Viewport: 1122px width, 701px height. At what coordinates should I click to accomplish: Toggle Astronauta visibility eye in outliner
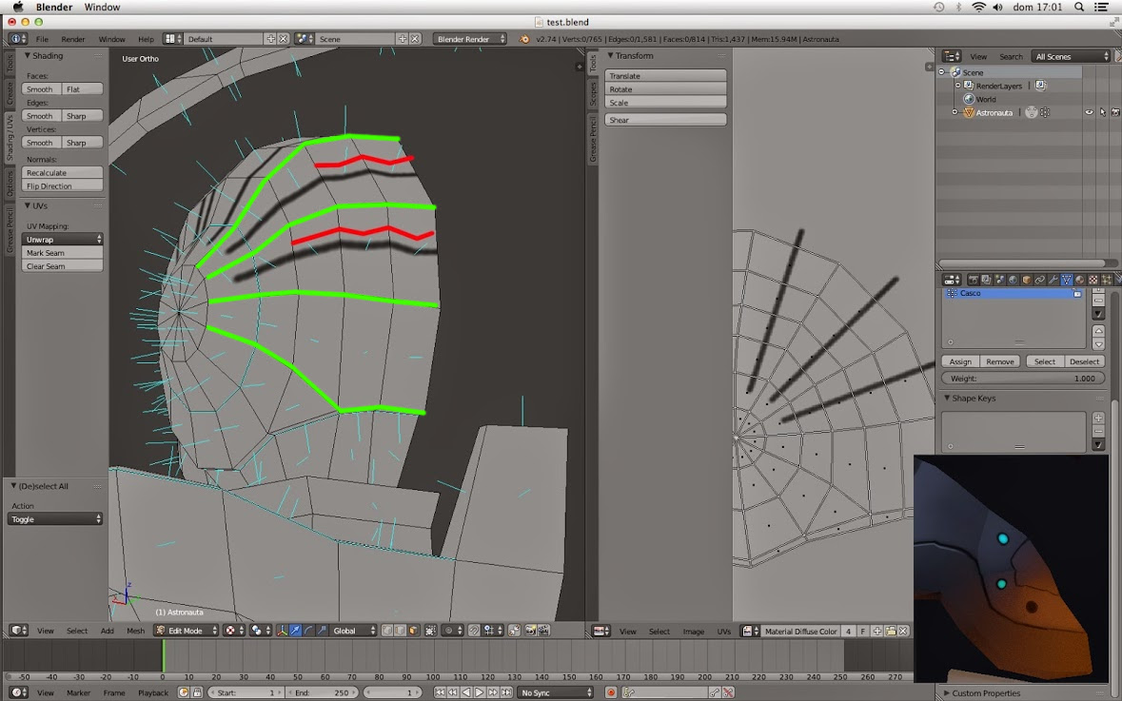click(1090, 112)
